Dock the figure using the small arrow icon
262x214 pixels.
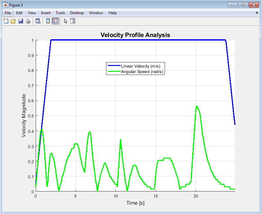[257, 13]
